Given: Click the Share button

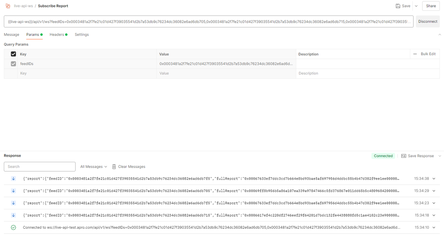Looking at the screenshot, I should click(431, 6).
